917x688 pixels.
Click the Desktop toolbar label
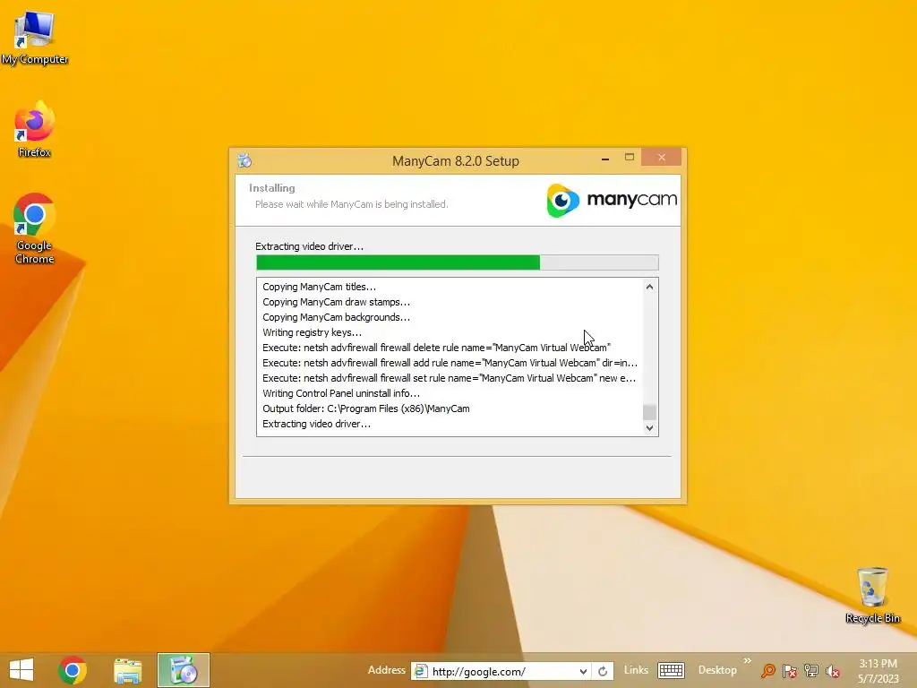[x=717, y=670]
